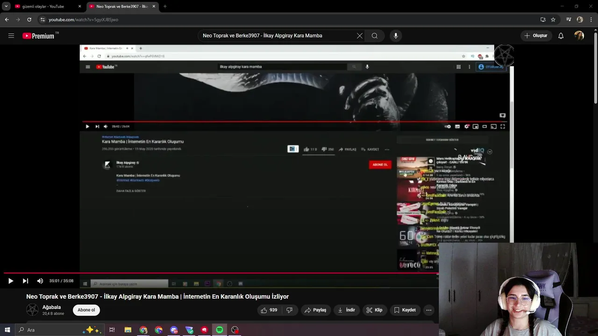This screenshot has width=598, height=336.
Task: Click the page vertical scrollbar
Action: pyautogui.click(x=595, y=68)
